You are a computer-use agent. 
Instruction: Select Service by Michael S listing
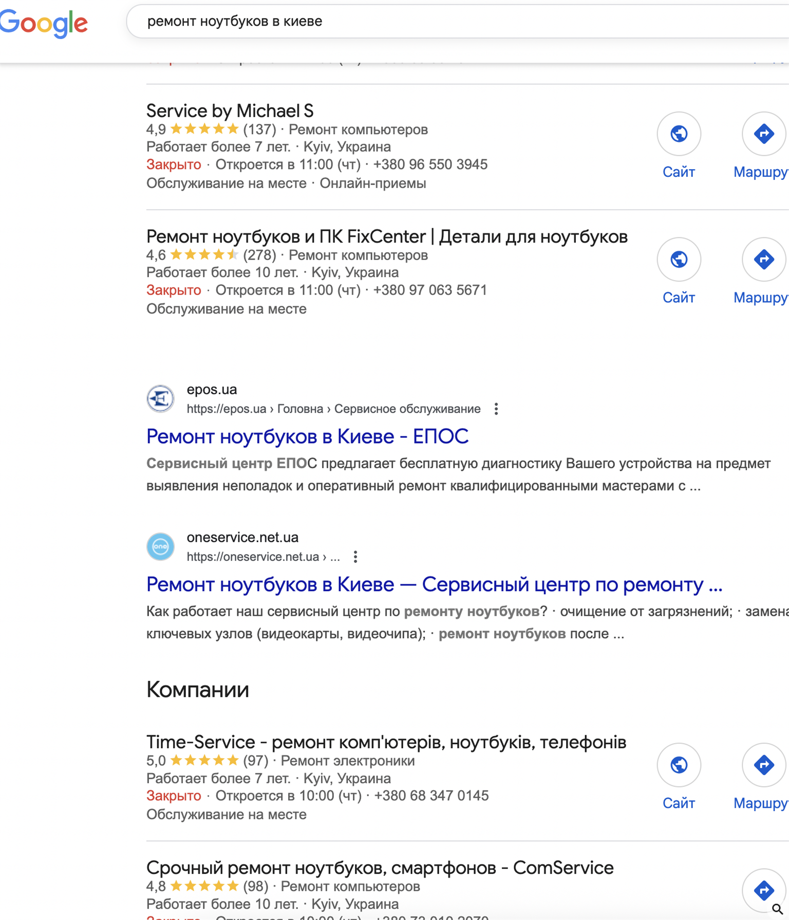pyautogui.click(x=230, y=111)
